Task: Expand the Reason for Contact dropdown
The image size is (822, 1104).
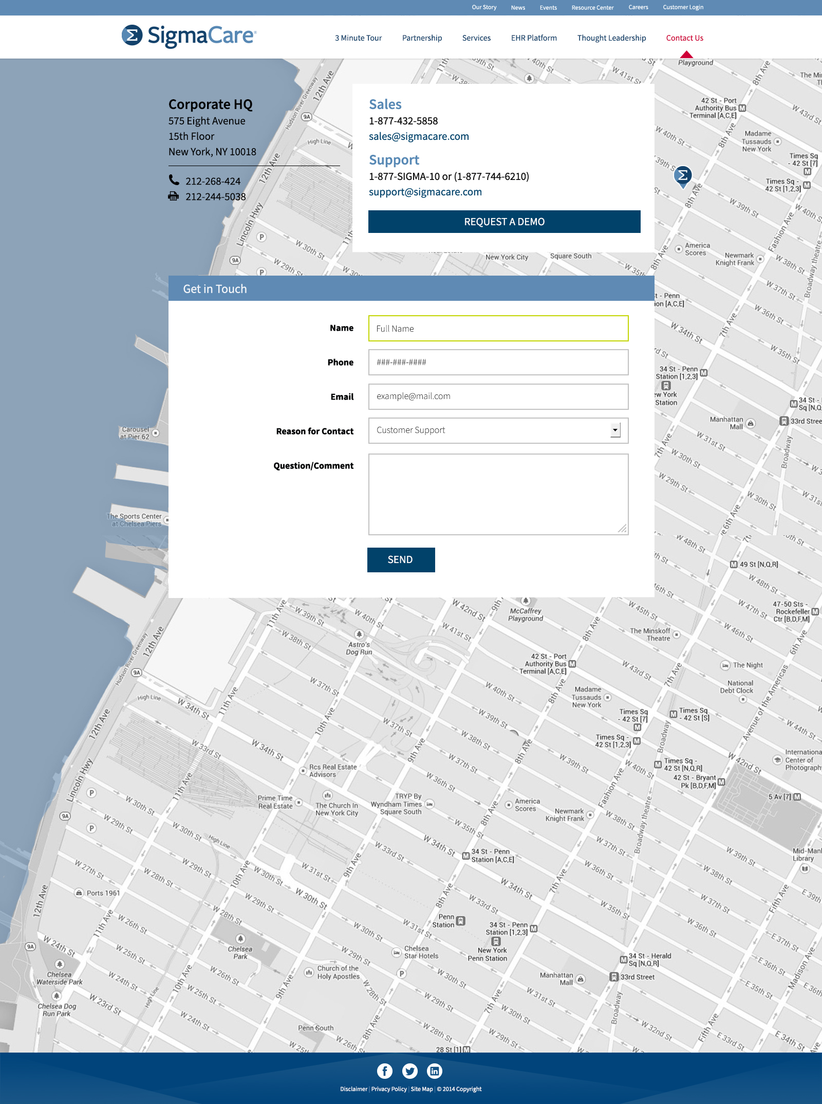Action: point(615,430)
